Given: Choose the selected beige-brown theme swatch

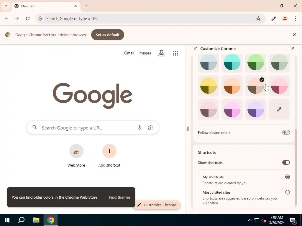Looking at the screenshot, I should pyautogui.click(x=255, y=86).
